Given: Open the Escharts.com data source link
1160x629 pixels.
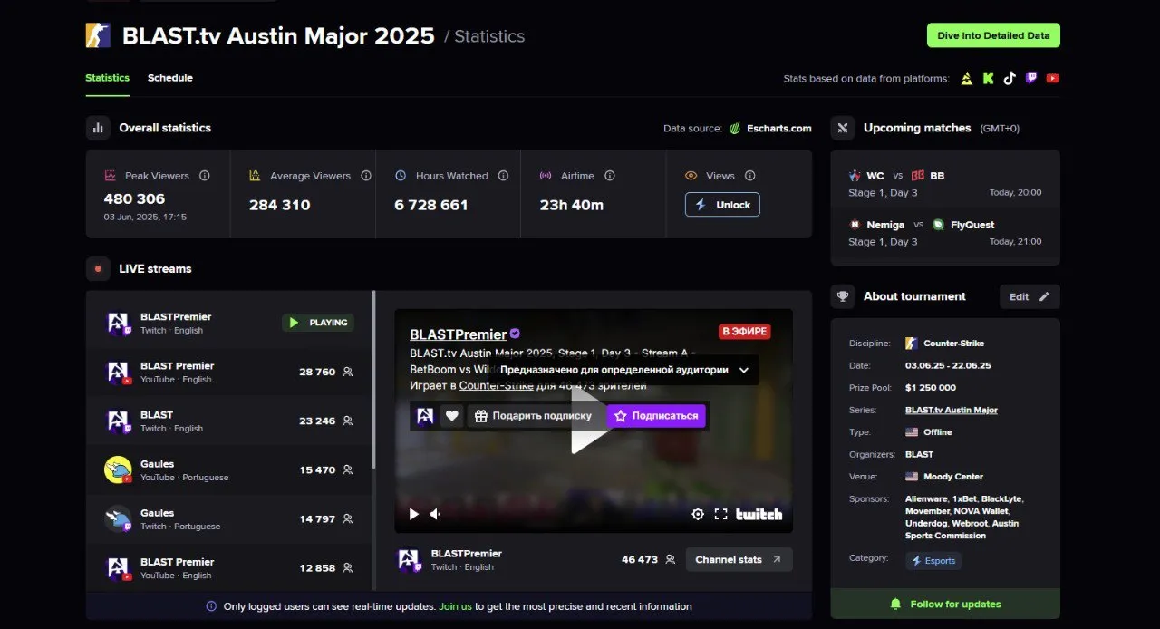Looking at the screenshot, I should pos(779,129).
